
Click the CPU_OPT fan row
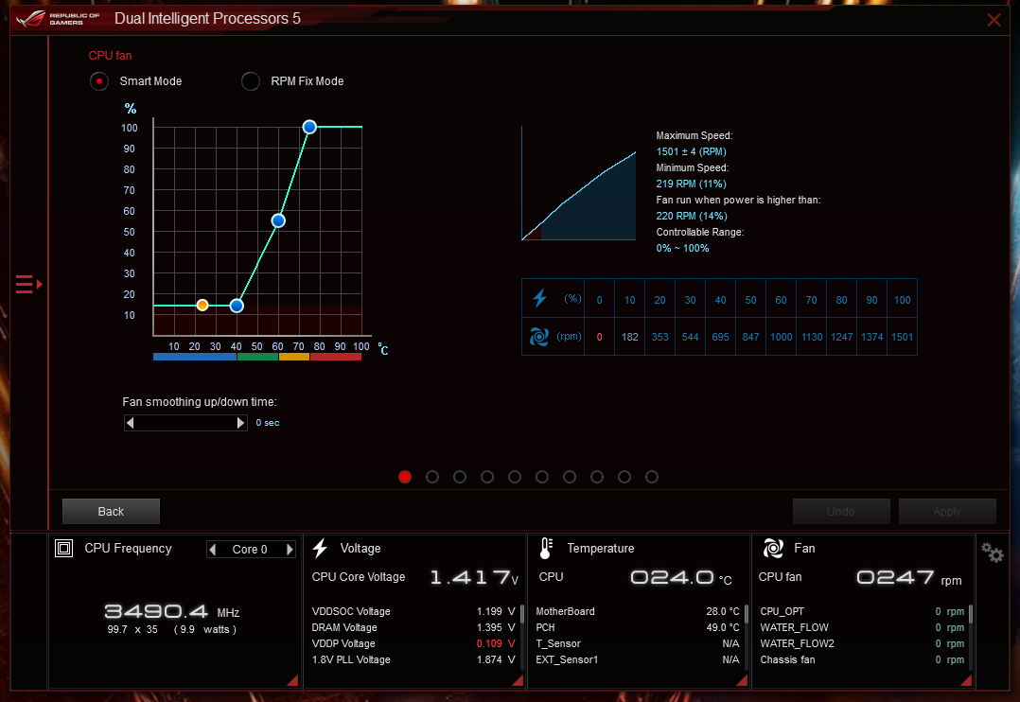pyautogui.click(x=862, y=611)
